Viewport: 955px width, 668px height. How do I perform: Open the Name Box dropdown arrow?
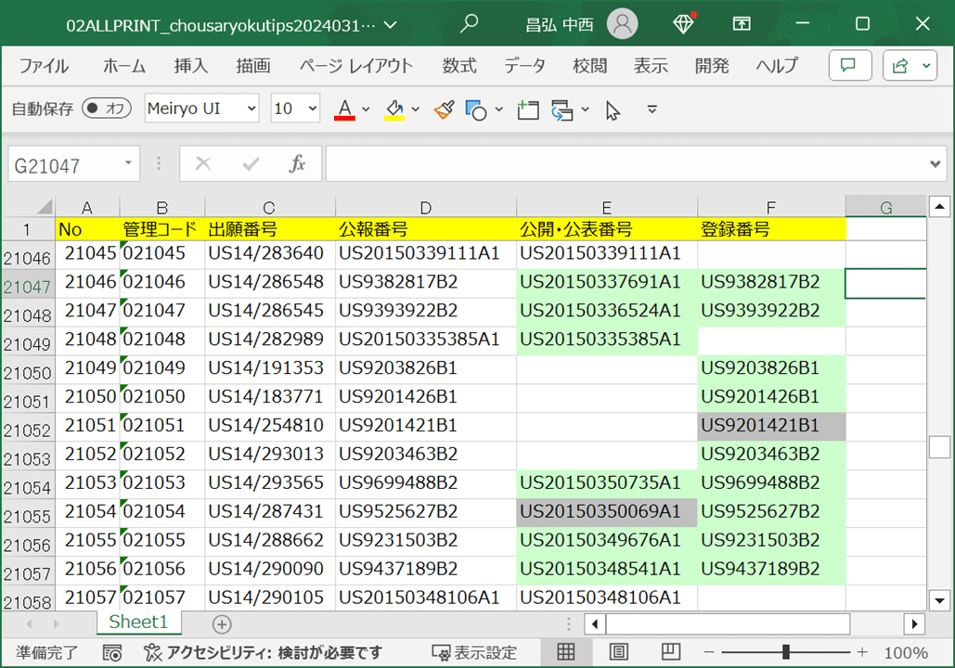coord(128,163)
